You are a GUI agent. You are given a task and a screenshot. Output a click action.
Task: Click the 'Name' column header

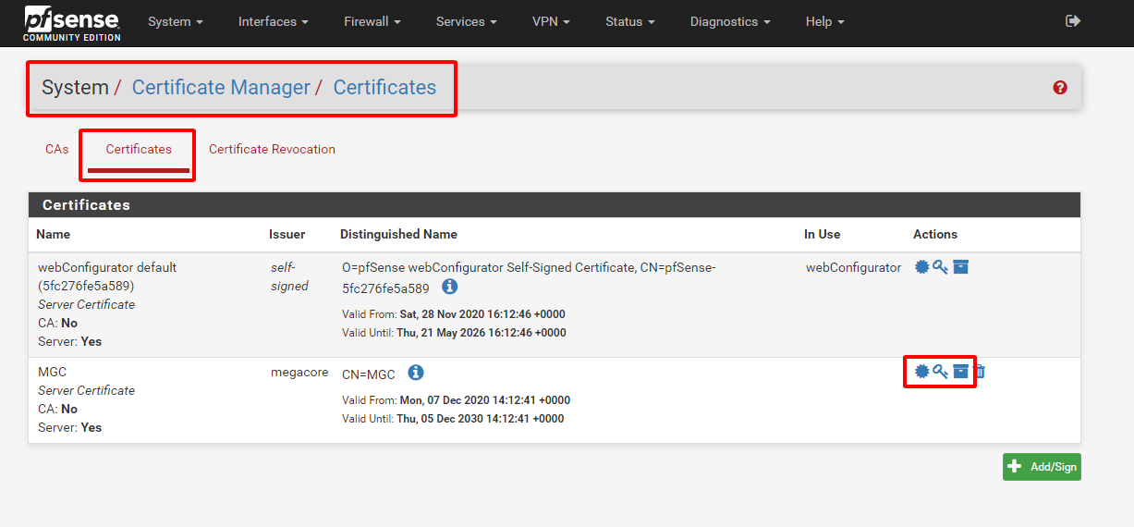[x=53, y=234]
